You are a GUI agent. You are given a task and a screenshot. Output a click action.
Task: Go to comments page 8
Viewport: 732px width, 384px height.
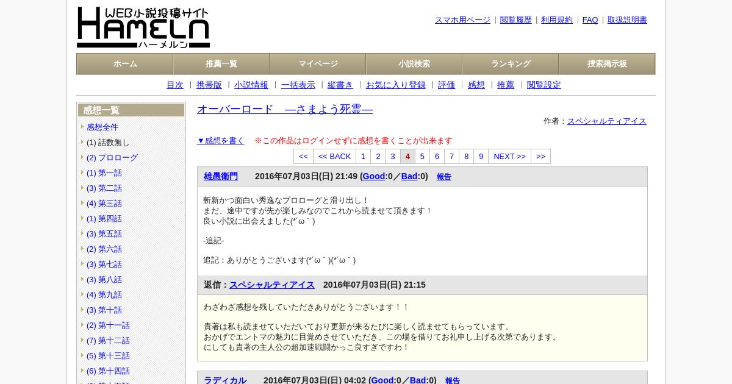[x=466, y=157]
